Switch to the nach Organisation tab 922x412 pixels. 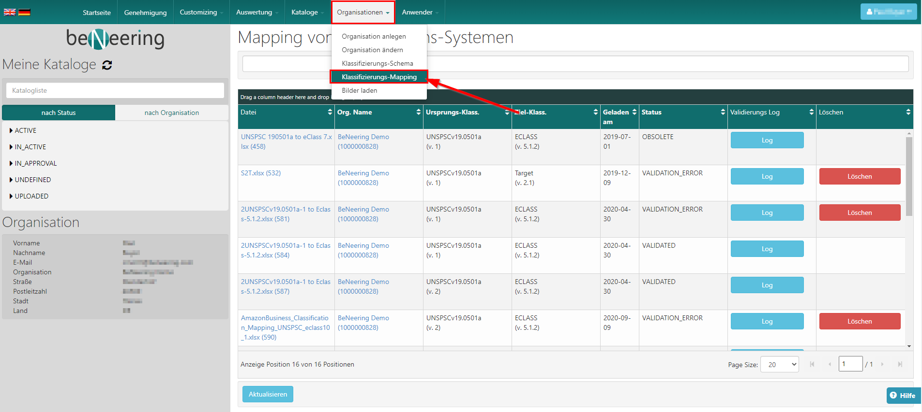(x=171, y=113)
